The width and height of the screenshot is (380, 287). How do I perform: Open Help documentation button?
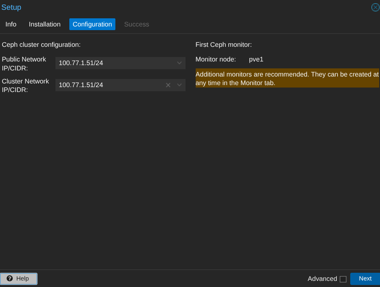(x=19, y=278)
